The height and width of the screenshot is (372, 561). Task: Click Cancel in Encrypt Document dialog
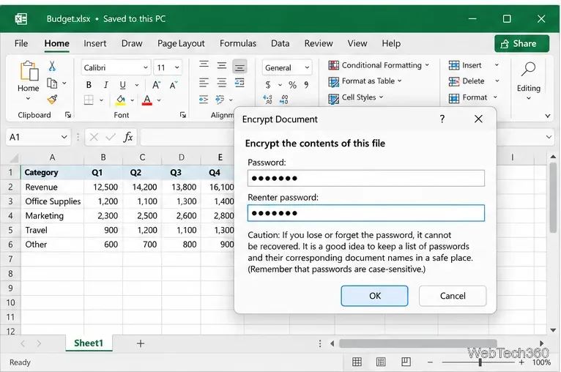click(453, 296)
